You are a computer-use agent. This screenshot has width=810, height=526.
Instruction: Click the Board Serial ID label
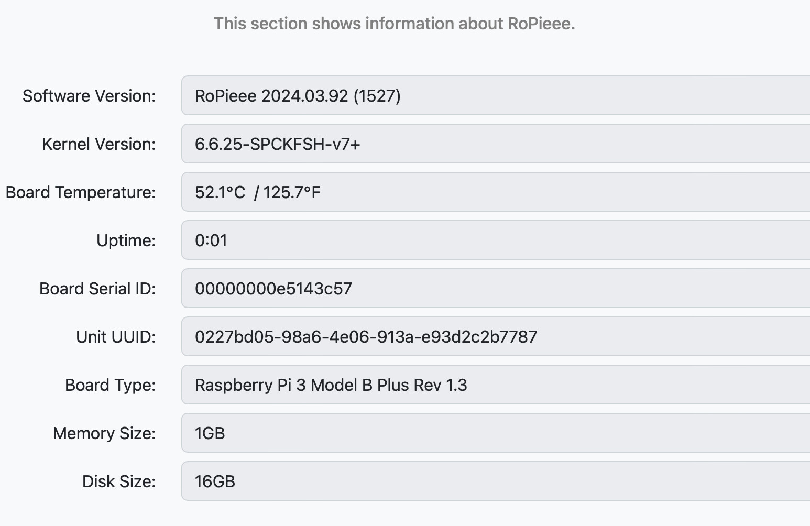tap(97, 289)
